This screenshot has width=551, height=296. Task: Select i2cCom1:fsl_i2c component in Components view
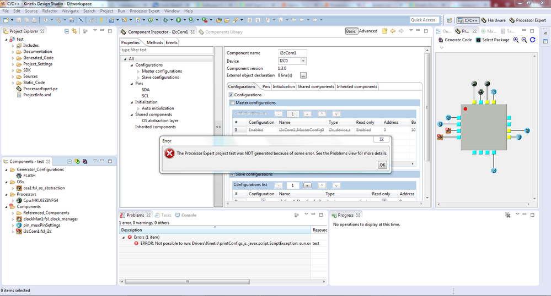(x=38, y=232)
